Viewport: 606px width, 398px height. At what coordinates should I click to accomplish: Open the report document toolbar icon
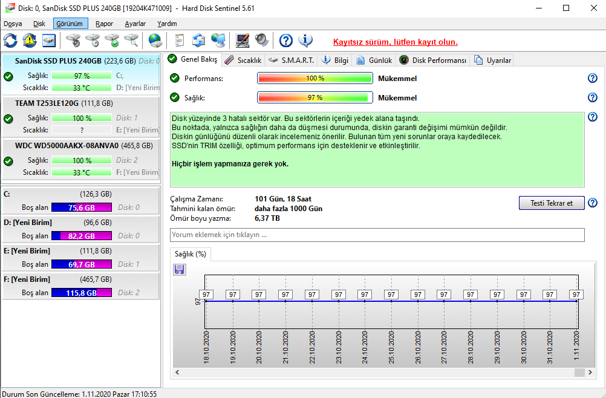pos(179,41)
